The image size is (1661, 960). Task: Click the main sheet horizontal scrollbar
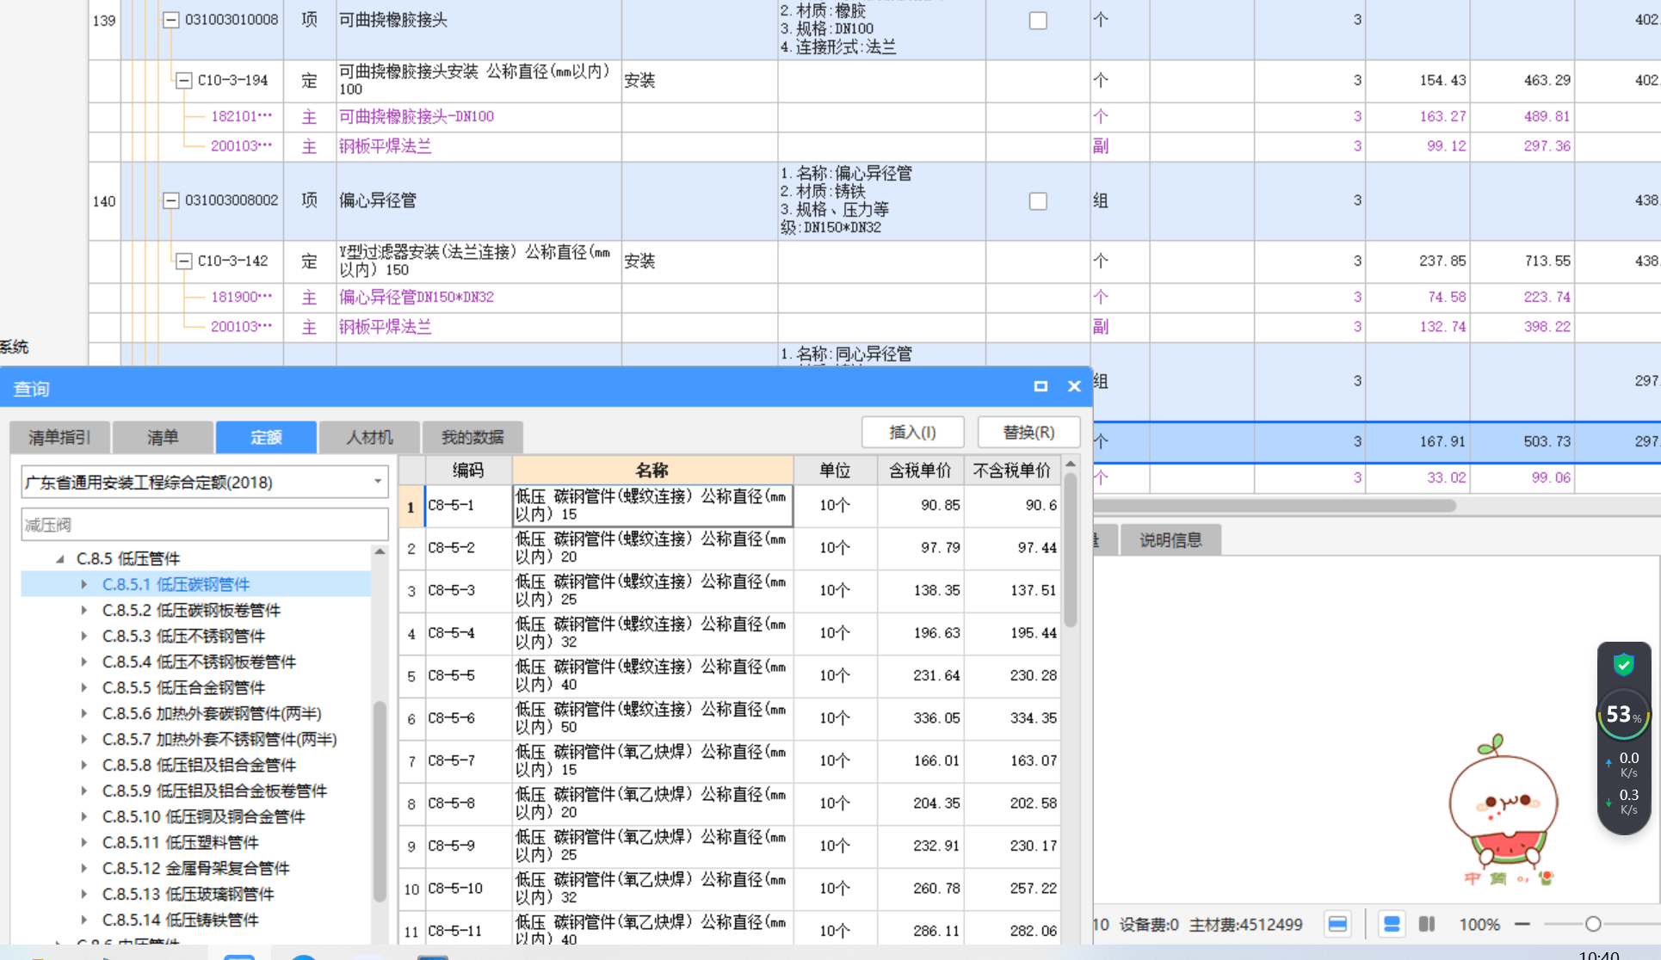[x=1275, y=506]
